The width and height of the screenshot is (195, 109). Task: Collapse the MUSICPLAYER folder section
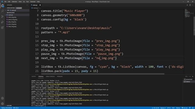click(17, 13)
